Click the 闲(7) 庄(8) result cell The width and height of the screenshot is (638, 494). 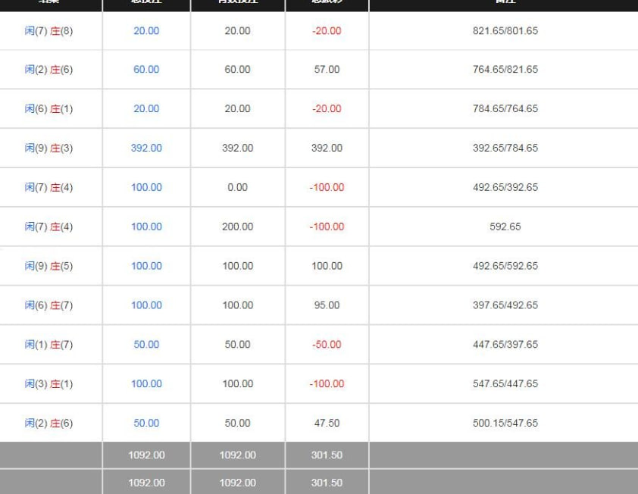48,31
